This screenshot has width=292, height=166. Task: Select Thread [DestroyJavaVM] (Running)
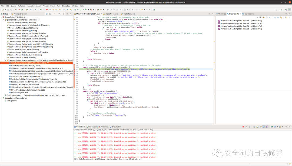(22, 22)
